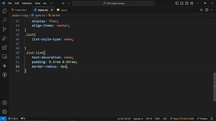Screen dimensions: 216x121
Task: Open the Selection menu
Action: pos(27,3)
